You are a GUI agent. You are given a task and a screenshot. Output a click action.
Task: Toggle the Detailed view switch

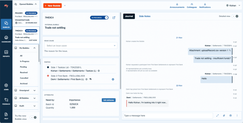tap(235, 16)
